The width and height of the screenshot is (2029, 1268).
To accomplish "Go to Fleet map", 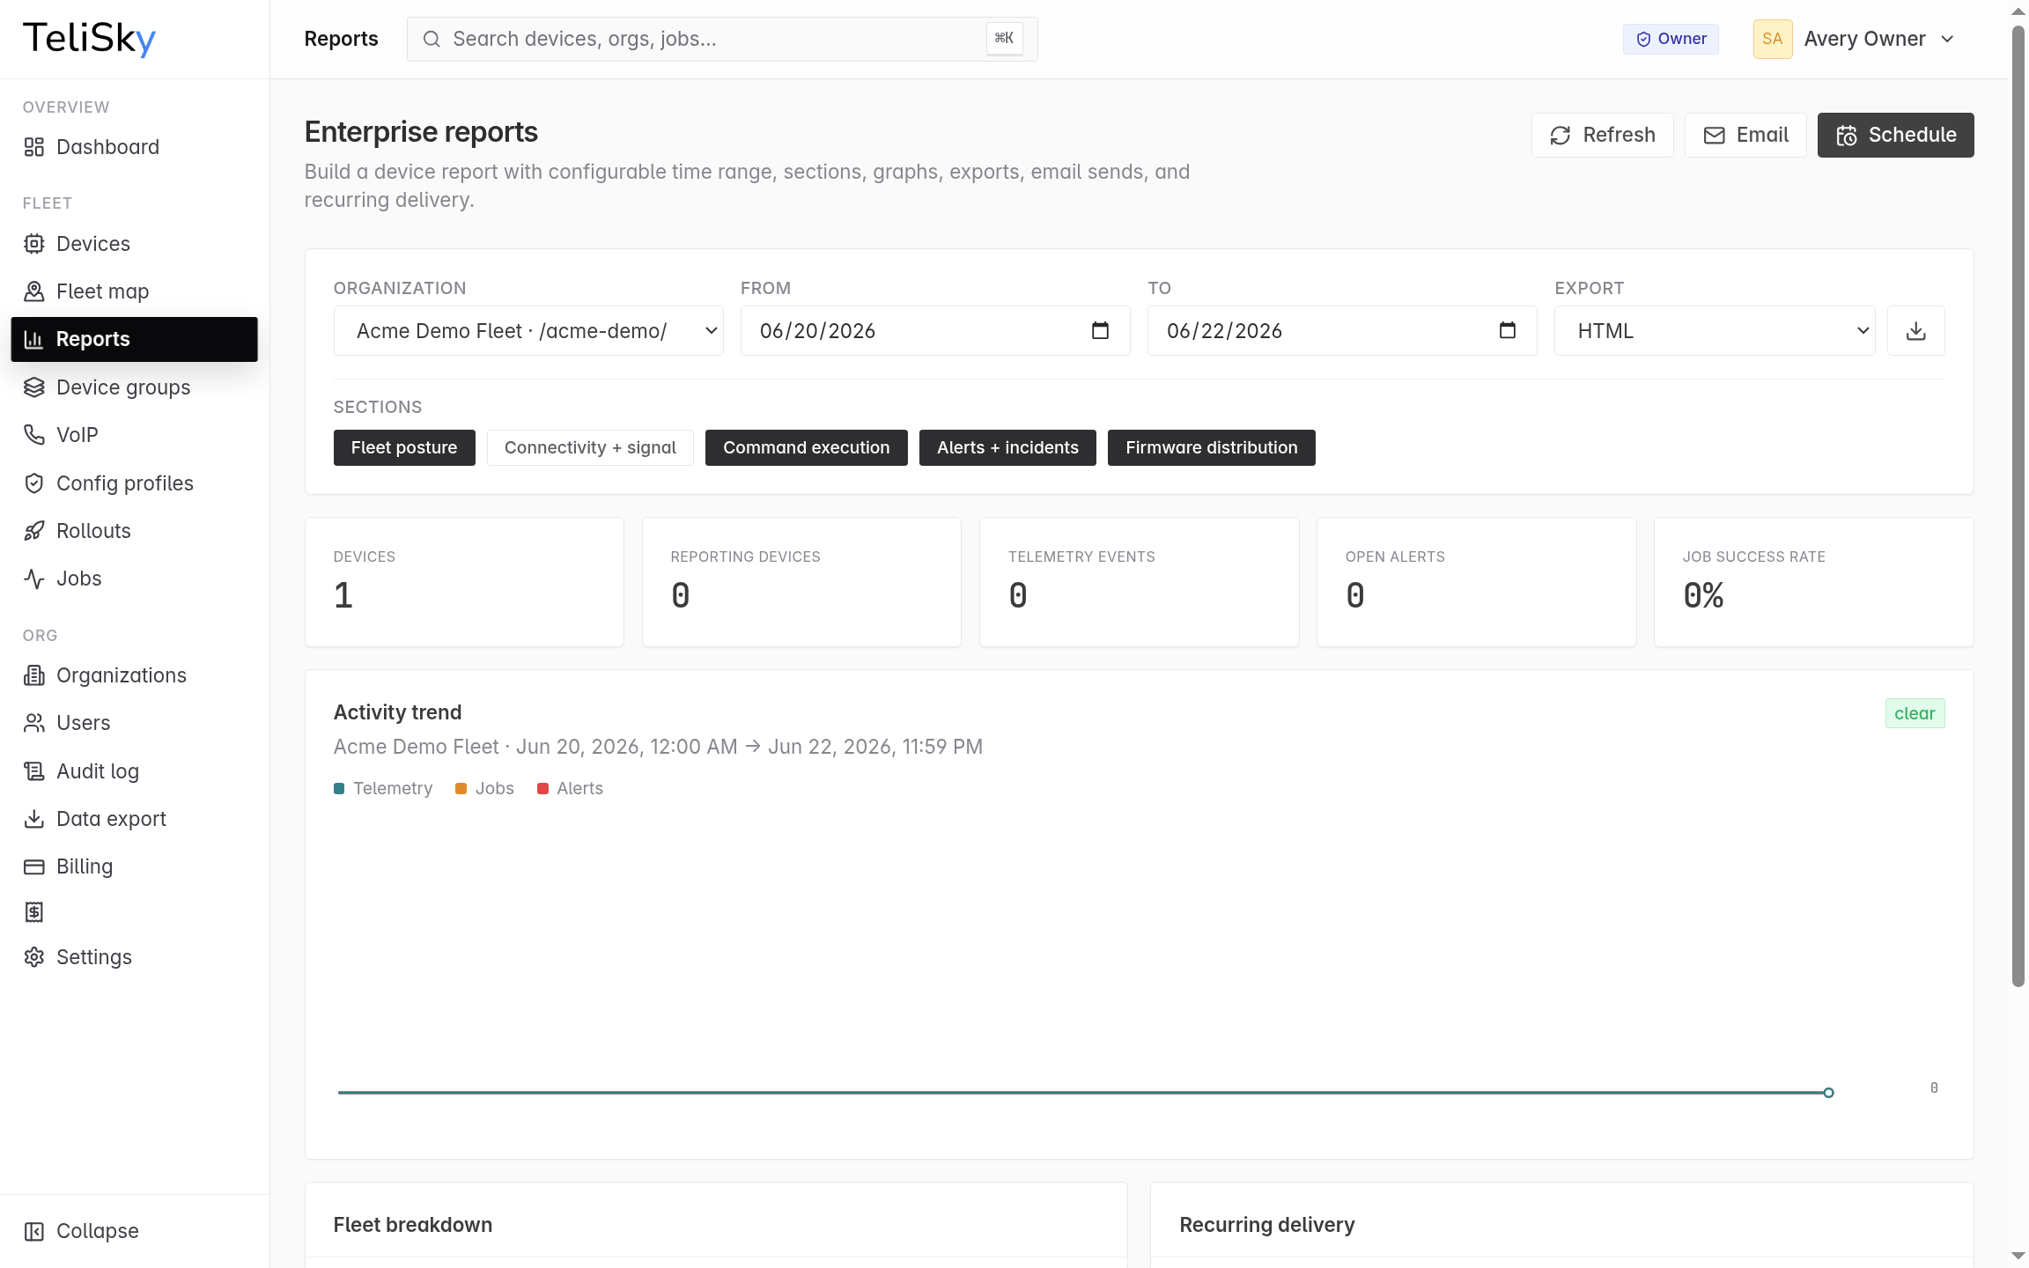I will point(134,291).
